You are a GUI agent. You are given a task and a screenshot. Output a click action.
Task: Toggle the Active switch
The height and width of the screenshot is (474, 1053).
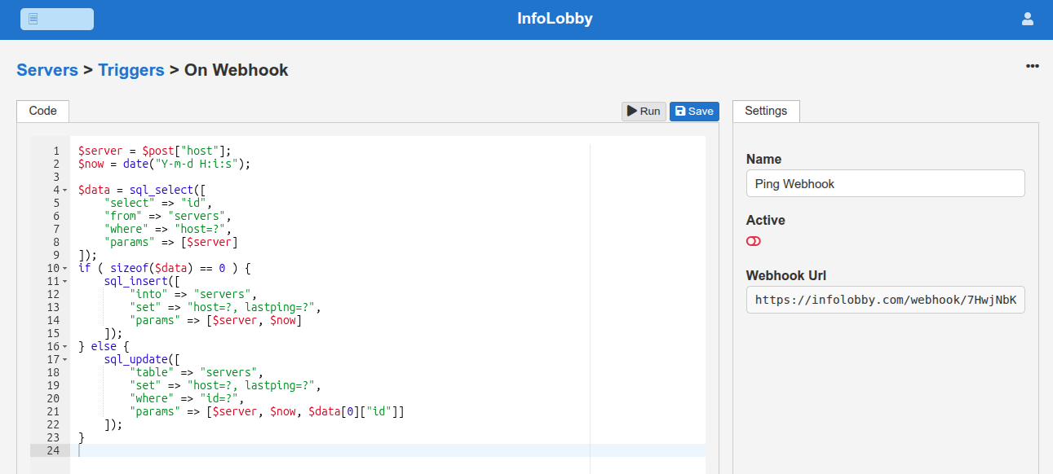tap(754, 242)
